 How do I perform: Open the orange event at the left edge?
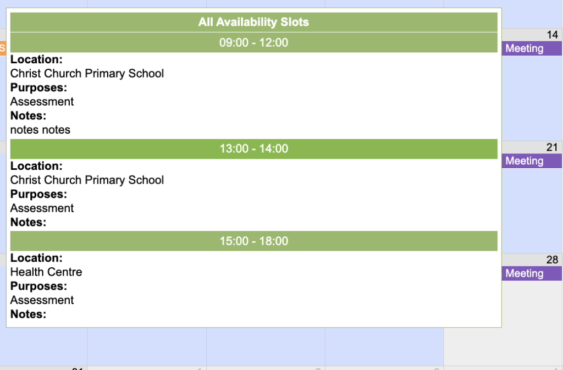(3, 48)
